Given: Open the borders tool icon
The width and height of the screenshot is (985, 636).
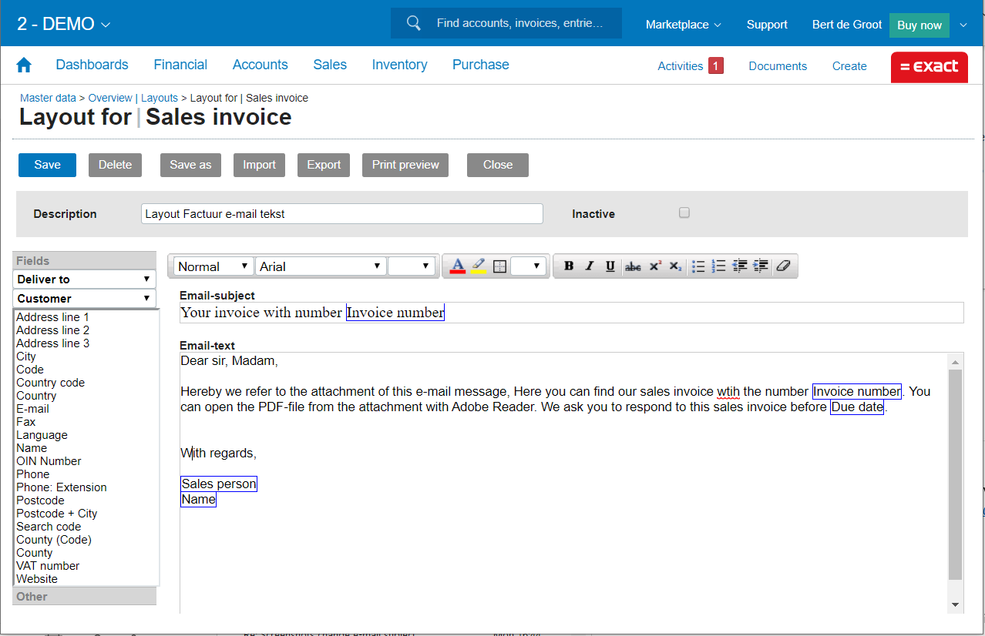Looking at the screenshot, I should coord(499,266).
